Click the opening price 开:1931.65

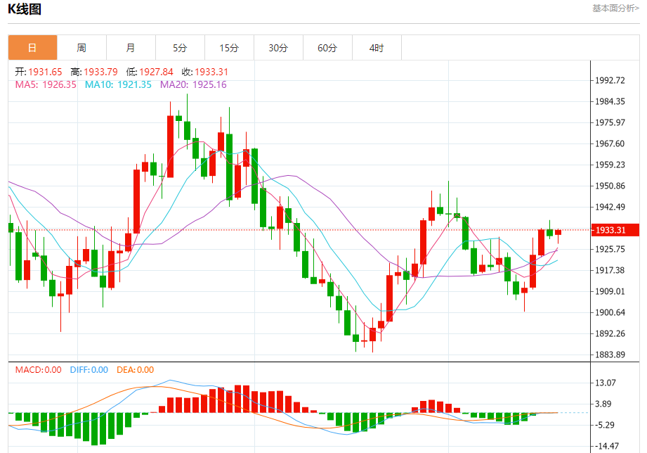point(39,72)
